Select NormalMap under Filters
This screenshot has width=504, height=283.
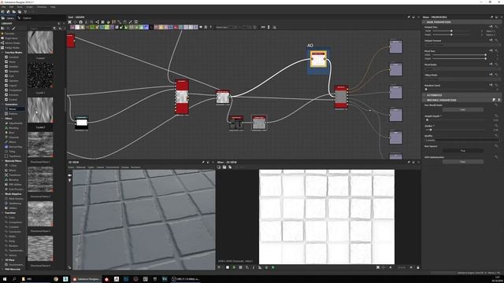click(x=15, y=147)
